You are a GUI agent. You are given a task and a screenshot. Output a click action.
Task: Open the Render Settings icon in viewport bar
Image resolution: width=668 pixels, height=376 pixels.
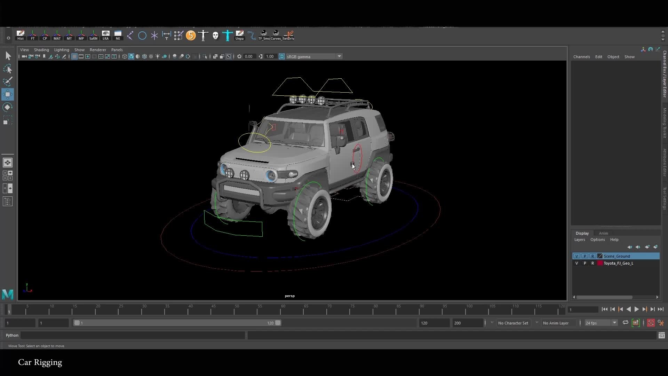coord(239,56)
